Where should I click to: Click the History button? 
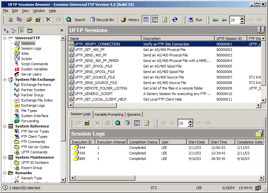[130, 20]
